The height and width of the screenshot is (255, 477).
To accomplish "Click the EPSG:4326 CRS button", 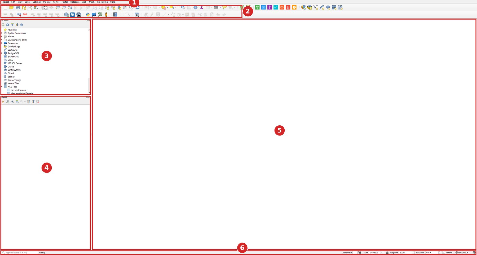I will click(462, 253).
